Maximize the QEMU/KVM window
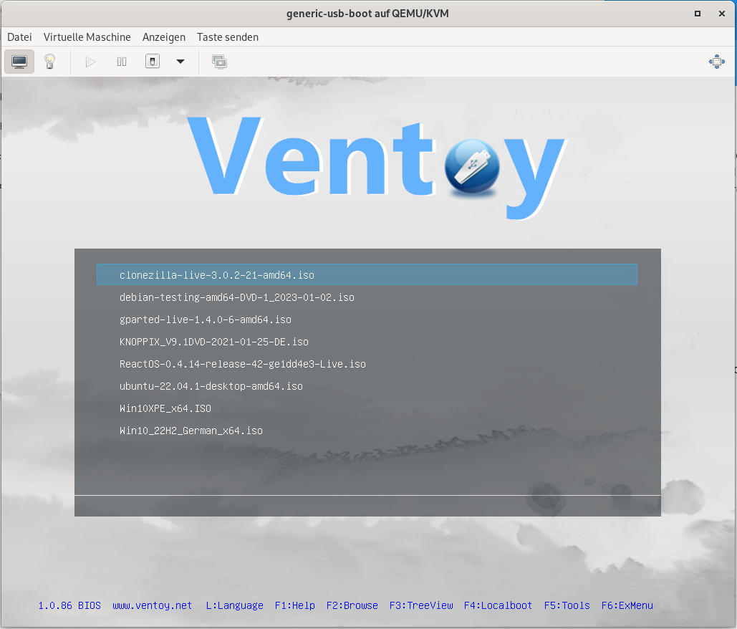 click(x=697, y=14)
